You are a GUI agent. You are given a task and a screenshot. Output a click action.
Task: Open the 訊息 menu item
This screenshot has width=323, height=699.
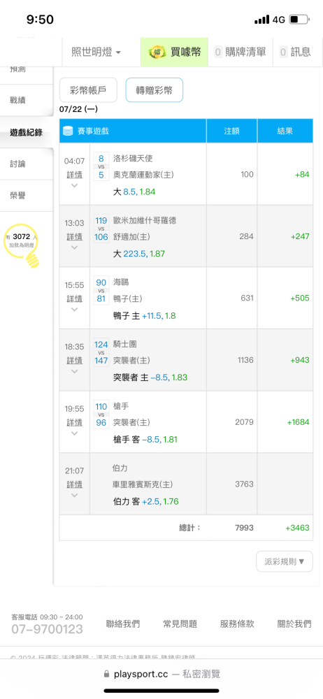(x=295, y=52)
